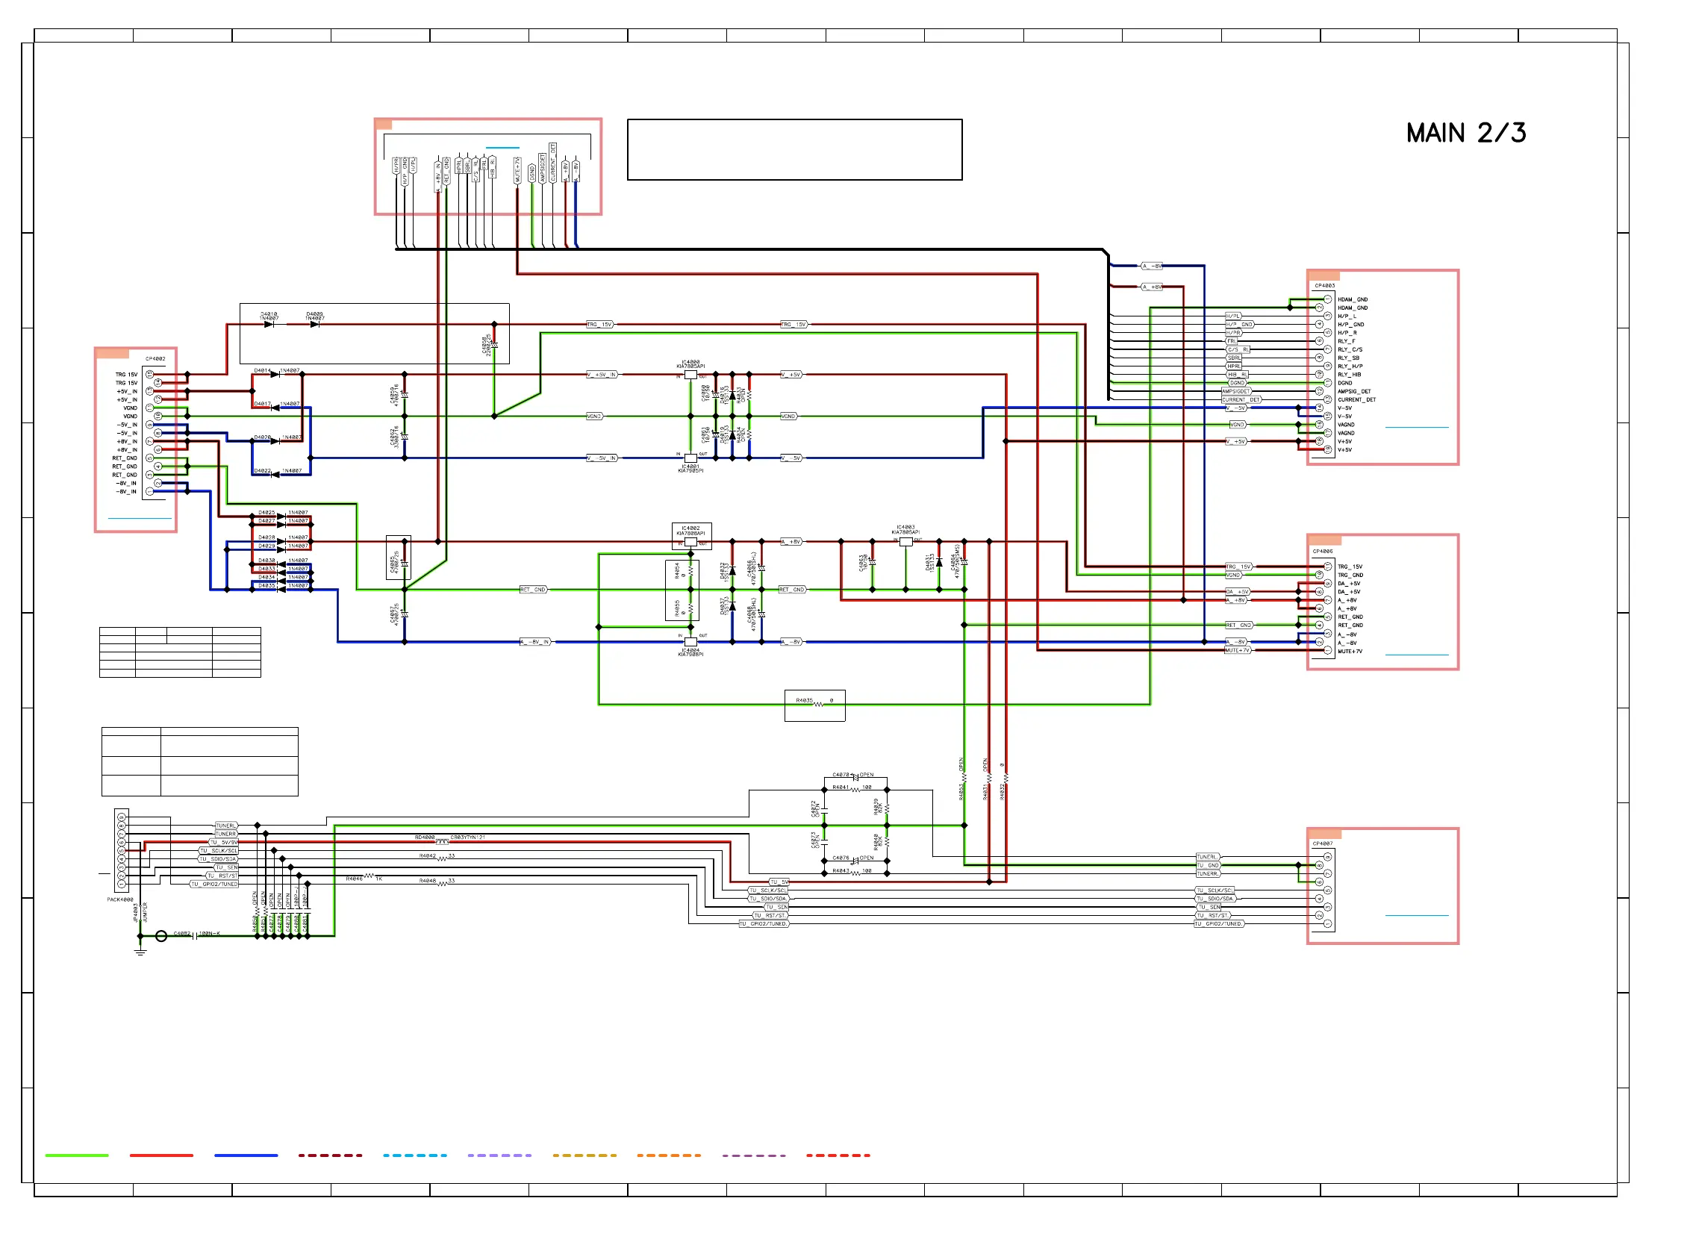
Task: Click the CURRENT_DET net tag near CP4003
Action: pos(1241,399)
